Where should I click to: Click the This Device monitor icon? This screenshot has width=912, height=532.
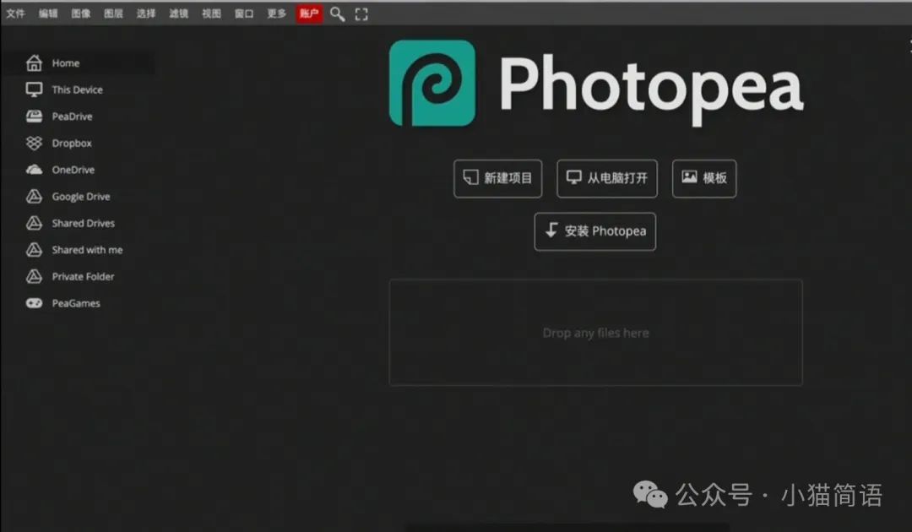click(35, 90)
